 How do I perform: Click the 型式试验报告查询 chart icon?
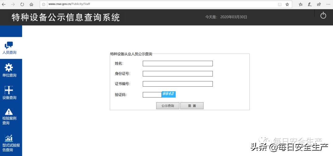tap(9, 138)
